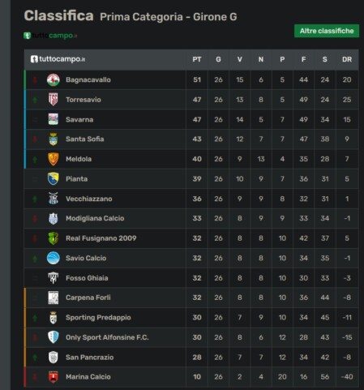Click the Meldola orange shield crest
This screenshot has width=364, height=390.
tap(54, 159)
